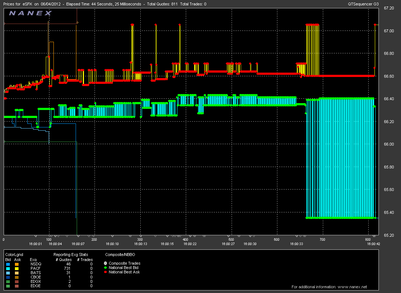Click the chart title with eSFK prices
The height and width of the screenshot is (293, 401).
[x=105, y=4]
